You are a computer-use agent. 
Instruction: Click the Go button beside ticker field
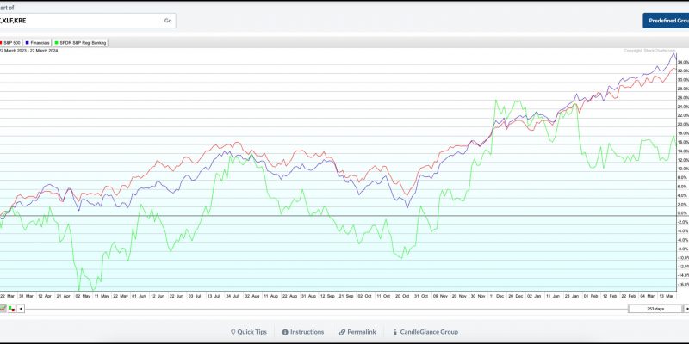168,21
